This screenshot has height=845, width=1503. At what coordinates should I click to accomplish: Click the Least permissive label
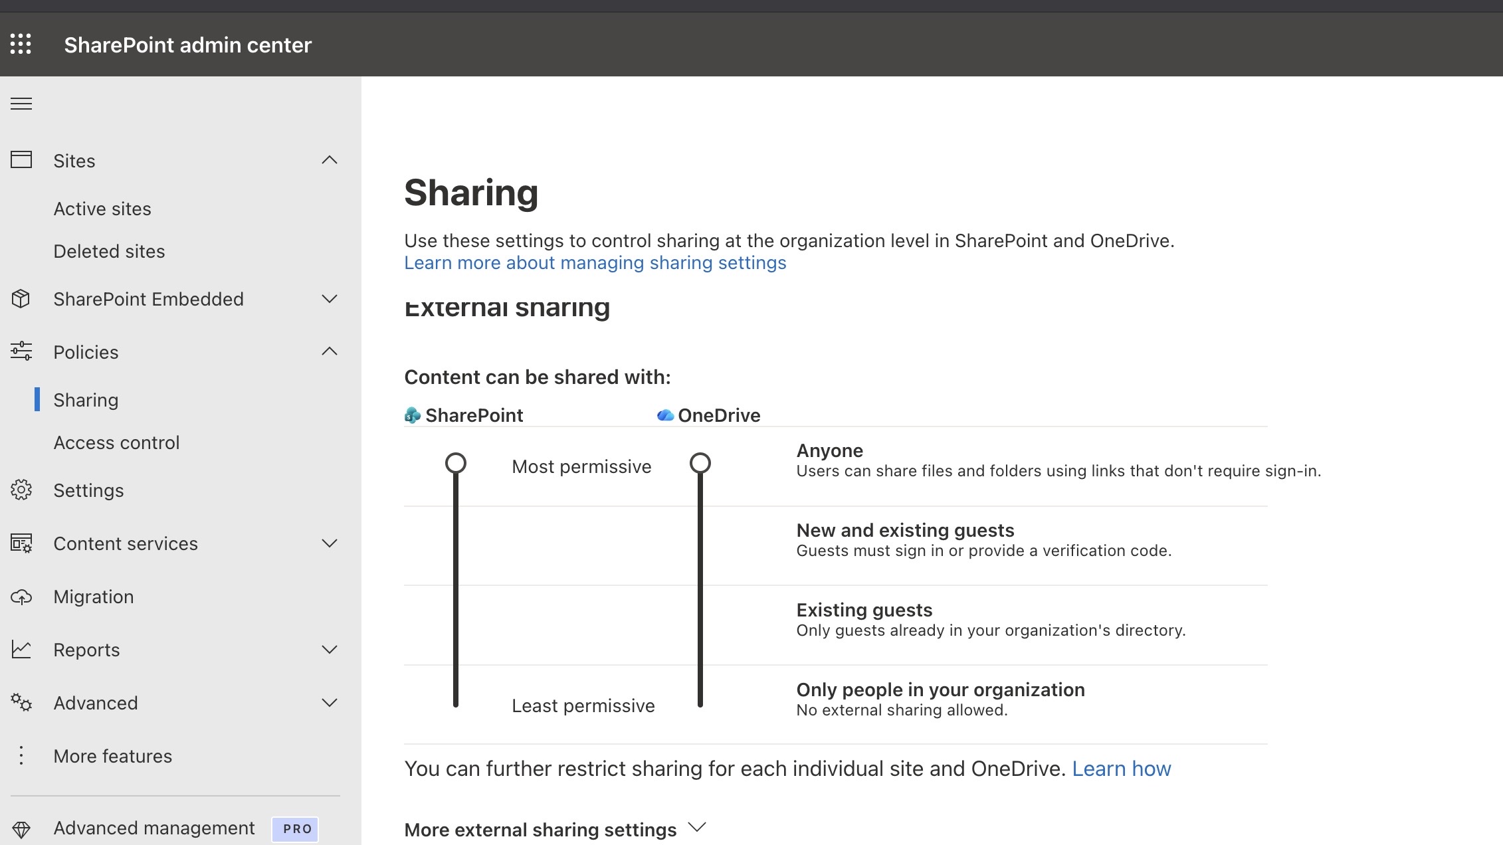(583, 706)
